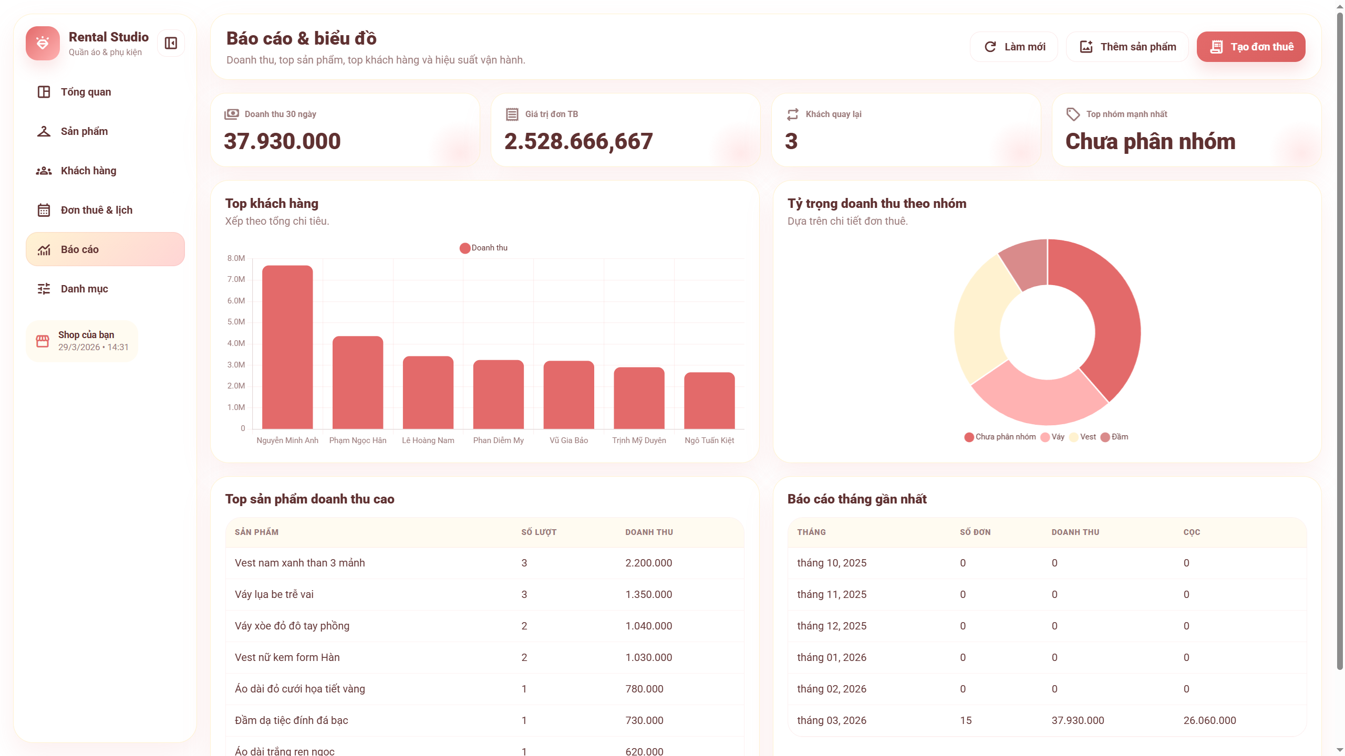Click the Top nhóm mạnh nhất tag icon
The width and height of the screenshot is (1345, 756).
pyautogui.click(x=1073, y=114)
